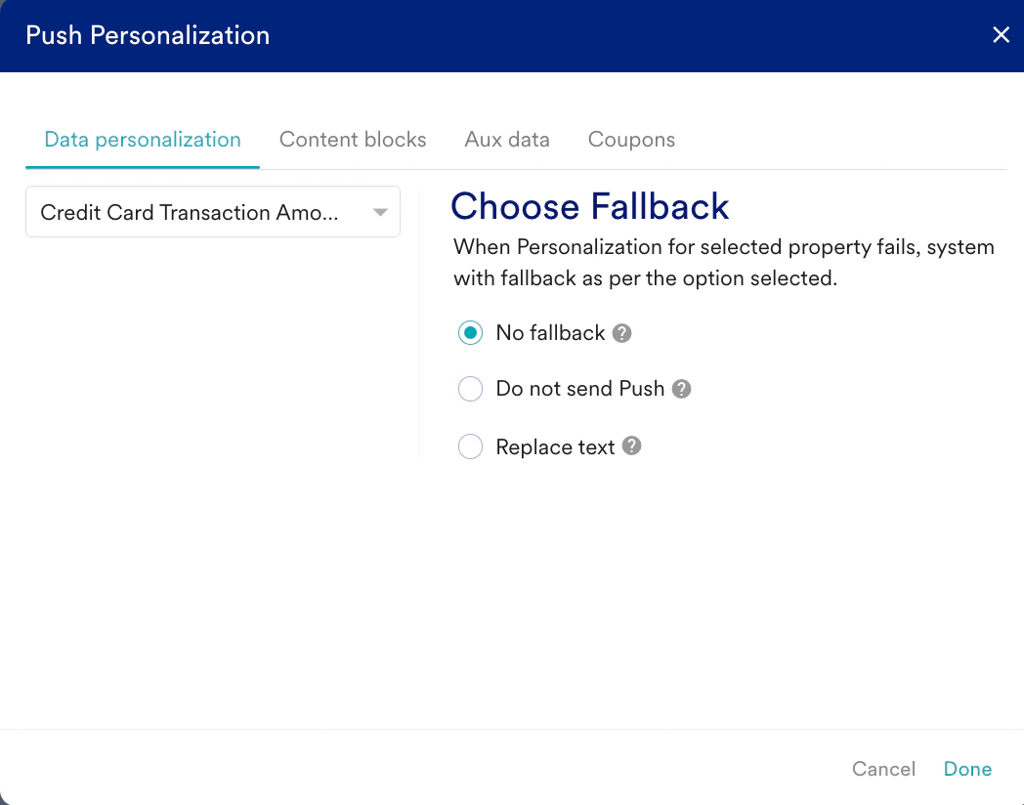
Task: Click the "Replace text" option label
Action: [x=555, y=447]
